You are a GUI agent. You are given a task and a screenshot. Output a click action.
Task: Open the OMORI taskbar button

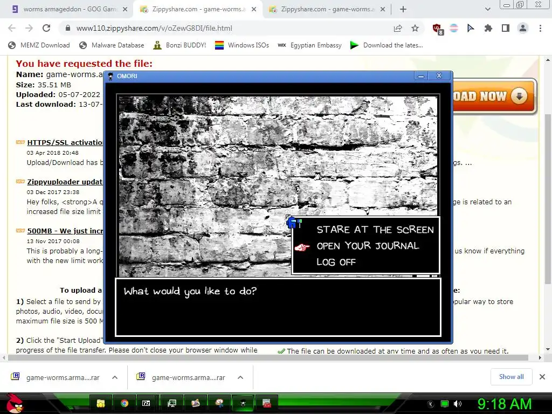pos(243,403)
